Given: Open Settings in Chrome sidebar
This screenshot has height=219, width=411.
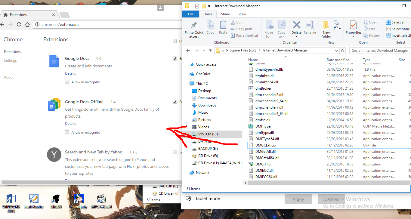Looking at the screenshot, I should (10, 60).
